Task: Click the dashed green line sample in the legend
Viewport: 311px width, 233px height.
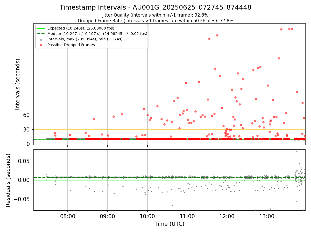Action: pos(41,34)
